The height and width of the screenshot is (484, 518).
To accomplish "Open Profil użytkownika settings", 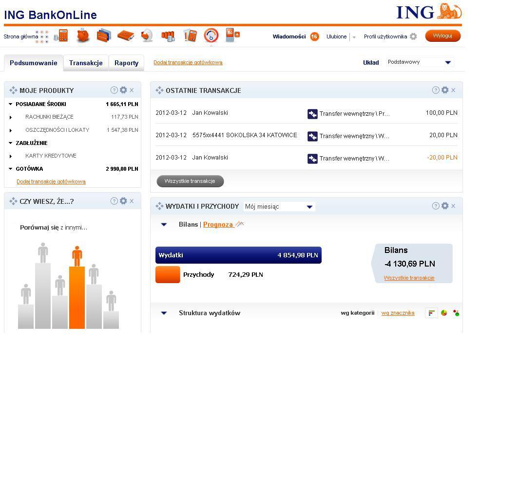I will pos(385,36).
